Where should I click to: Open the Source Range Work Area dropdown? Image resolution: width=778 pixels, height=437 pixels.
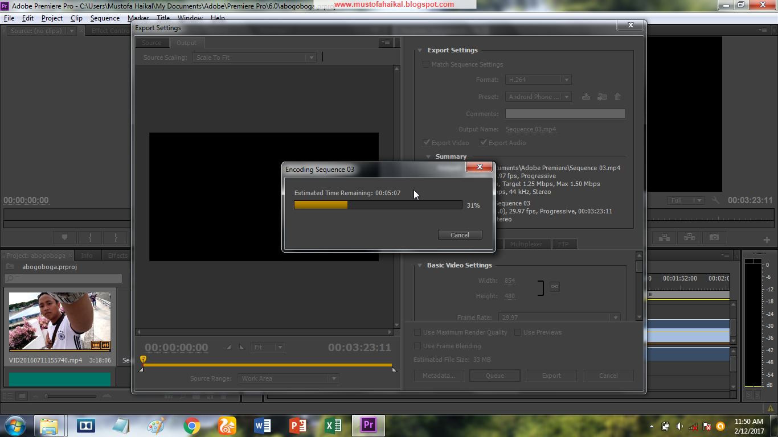(288, 378)
